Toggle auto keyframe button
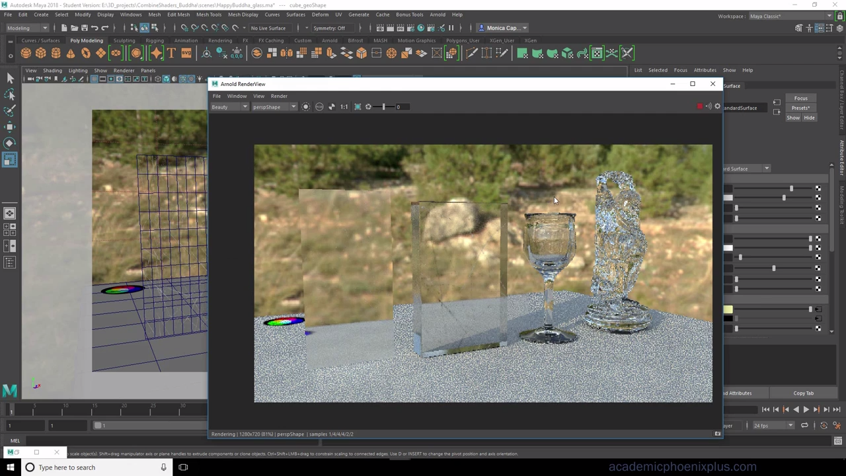 824,426
